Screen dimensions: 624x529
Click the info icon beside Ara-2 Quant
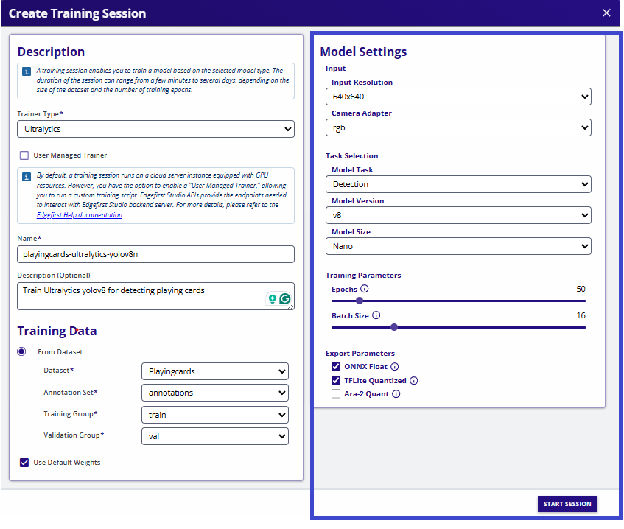(x=396, y=393)
